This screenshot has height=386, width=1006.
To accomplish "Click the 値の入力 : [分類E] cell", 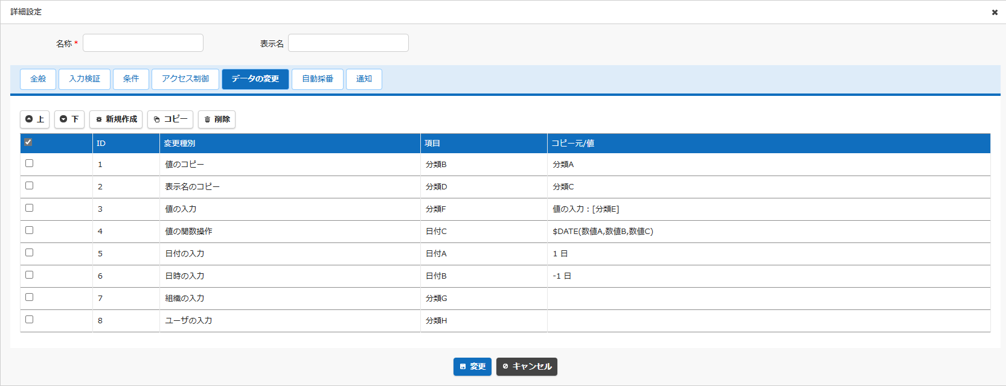I will (769, 209).
